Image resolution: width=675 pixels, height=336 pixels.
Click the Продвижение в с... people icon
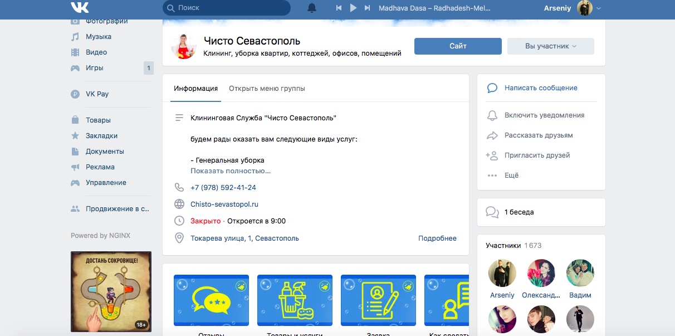click(x=75, y=209)
